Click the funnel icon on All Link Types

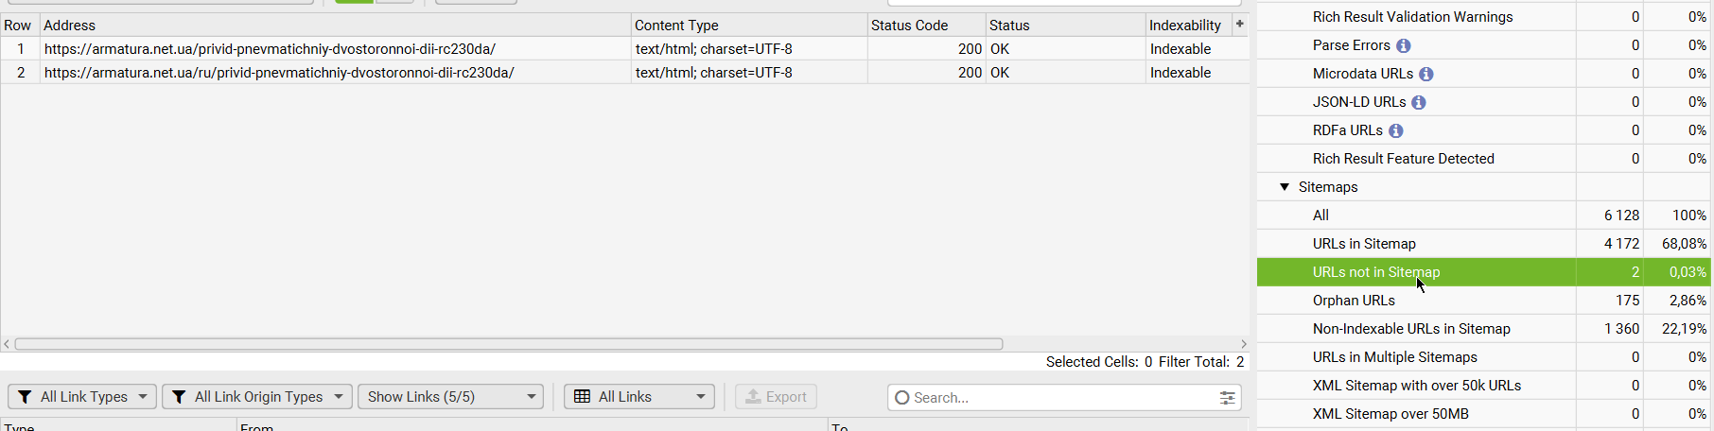(26, 397)
